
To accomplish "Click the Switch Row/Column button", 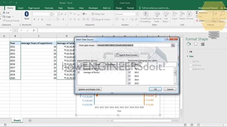I will (x=127, y=55).
